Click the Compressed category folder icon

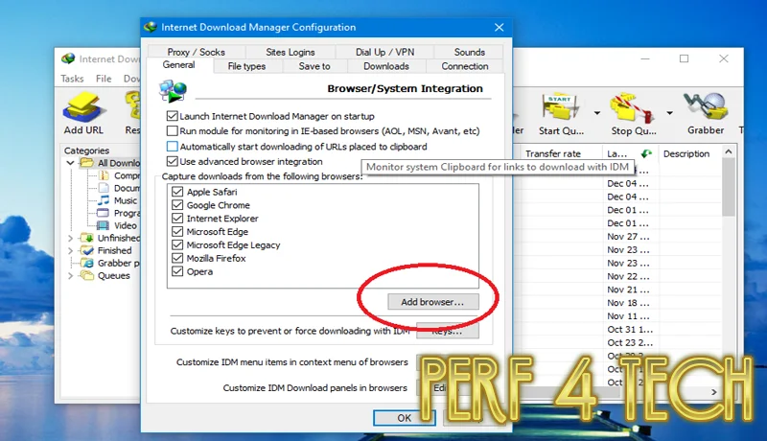(104, 175)
